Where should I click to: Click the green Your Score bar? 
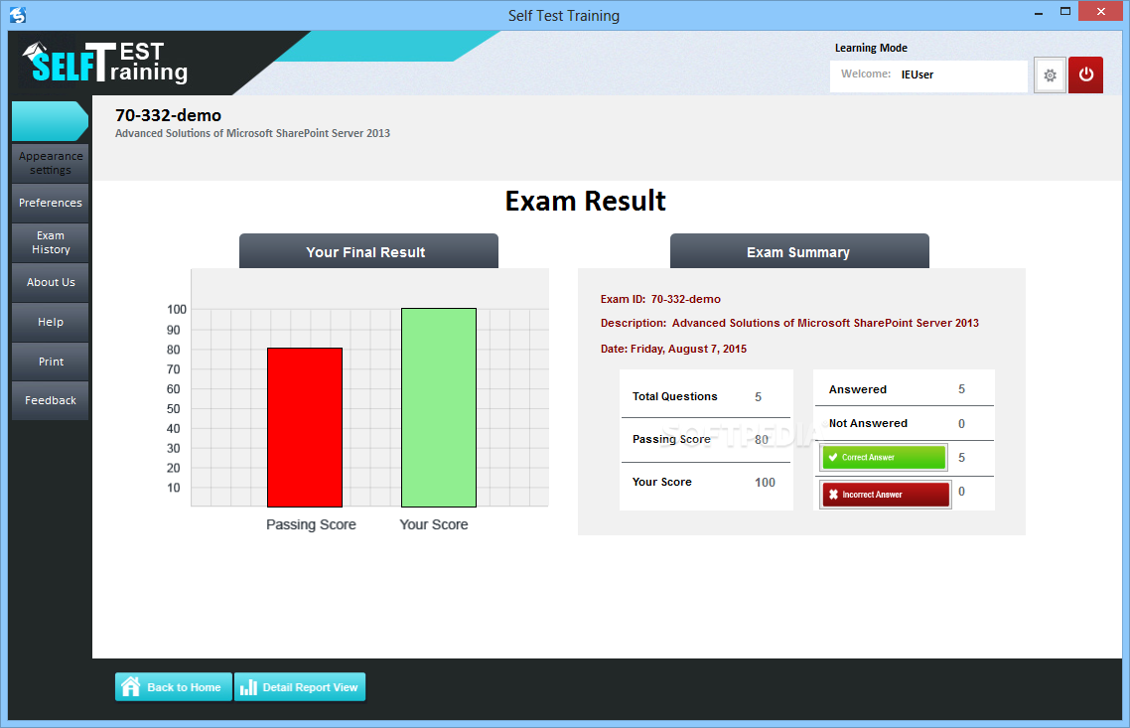[439, 407]
